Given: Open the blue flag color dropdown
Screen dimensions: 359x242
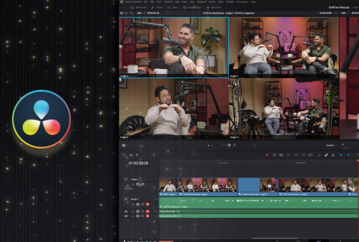Looking at the screenshot, I should [343, 155].
